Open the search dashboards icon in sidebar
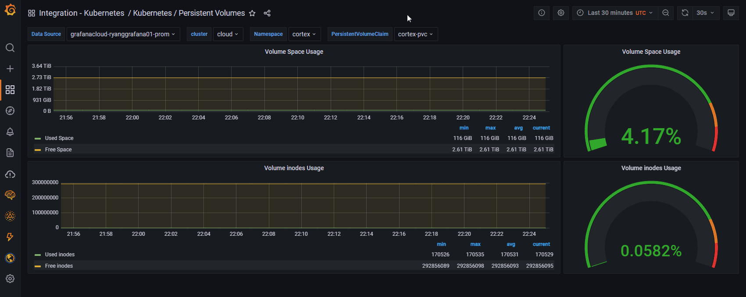This screenshot has width=746, height=297. coord(10,48)
